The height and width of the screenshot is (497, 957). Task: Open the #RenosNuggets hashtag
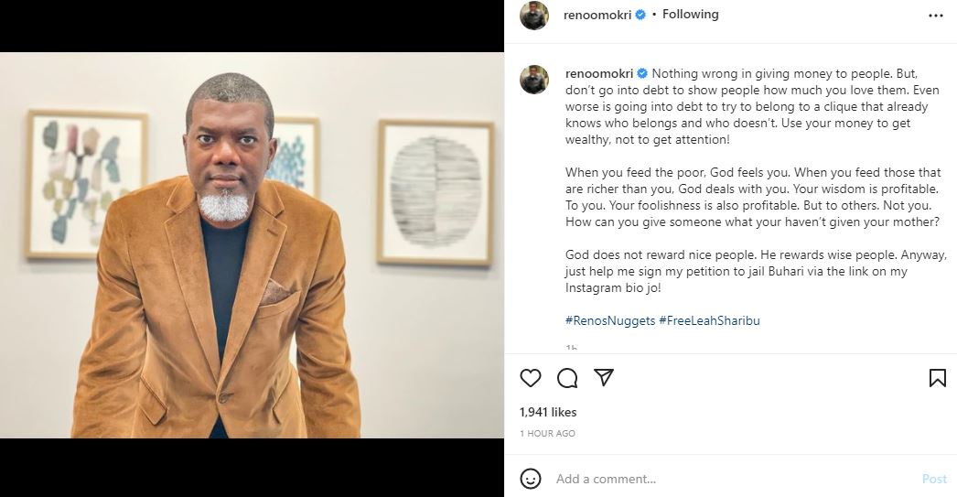coord(608,320)
